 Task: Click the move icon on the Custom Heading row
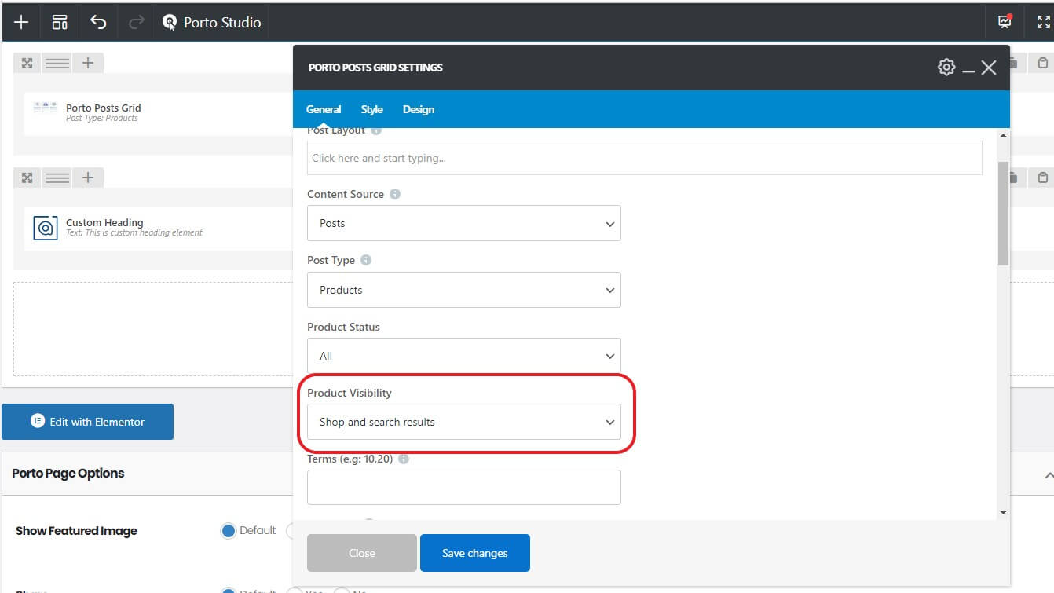[27, 178]
